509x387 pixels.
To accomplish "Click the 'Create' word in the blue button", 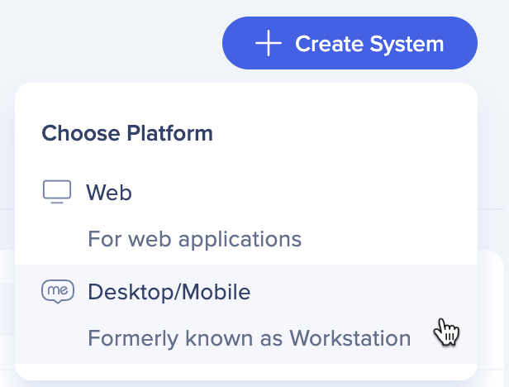I will (x=329, y=44).
